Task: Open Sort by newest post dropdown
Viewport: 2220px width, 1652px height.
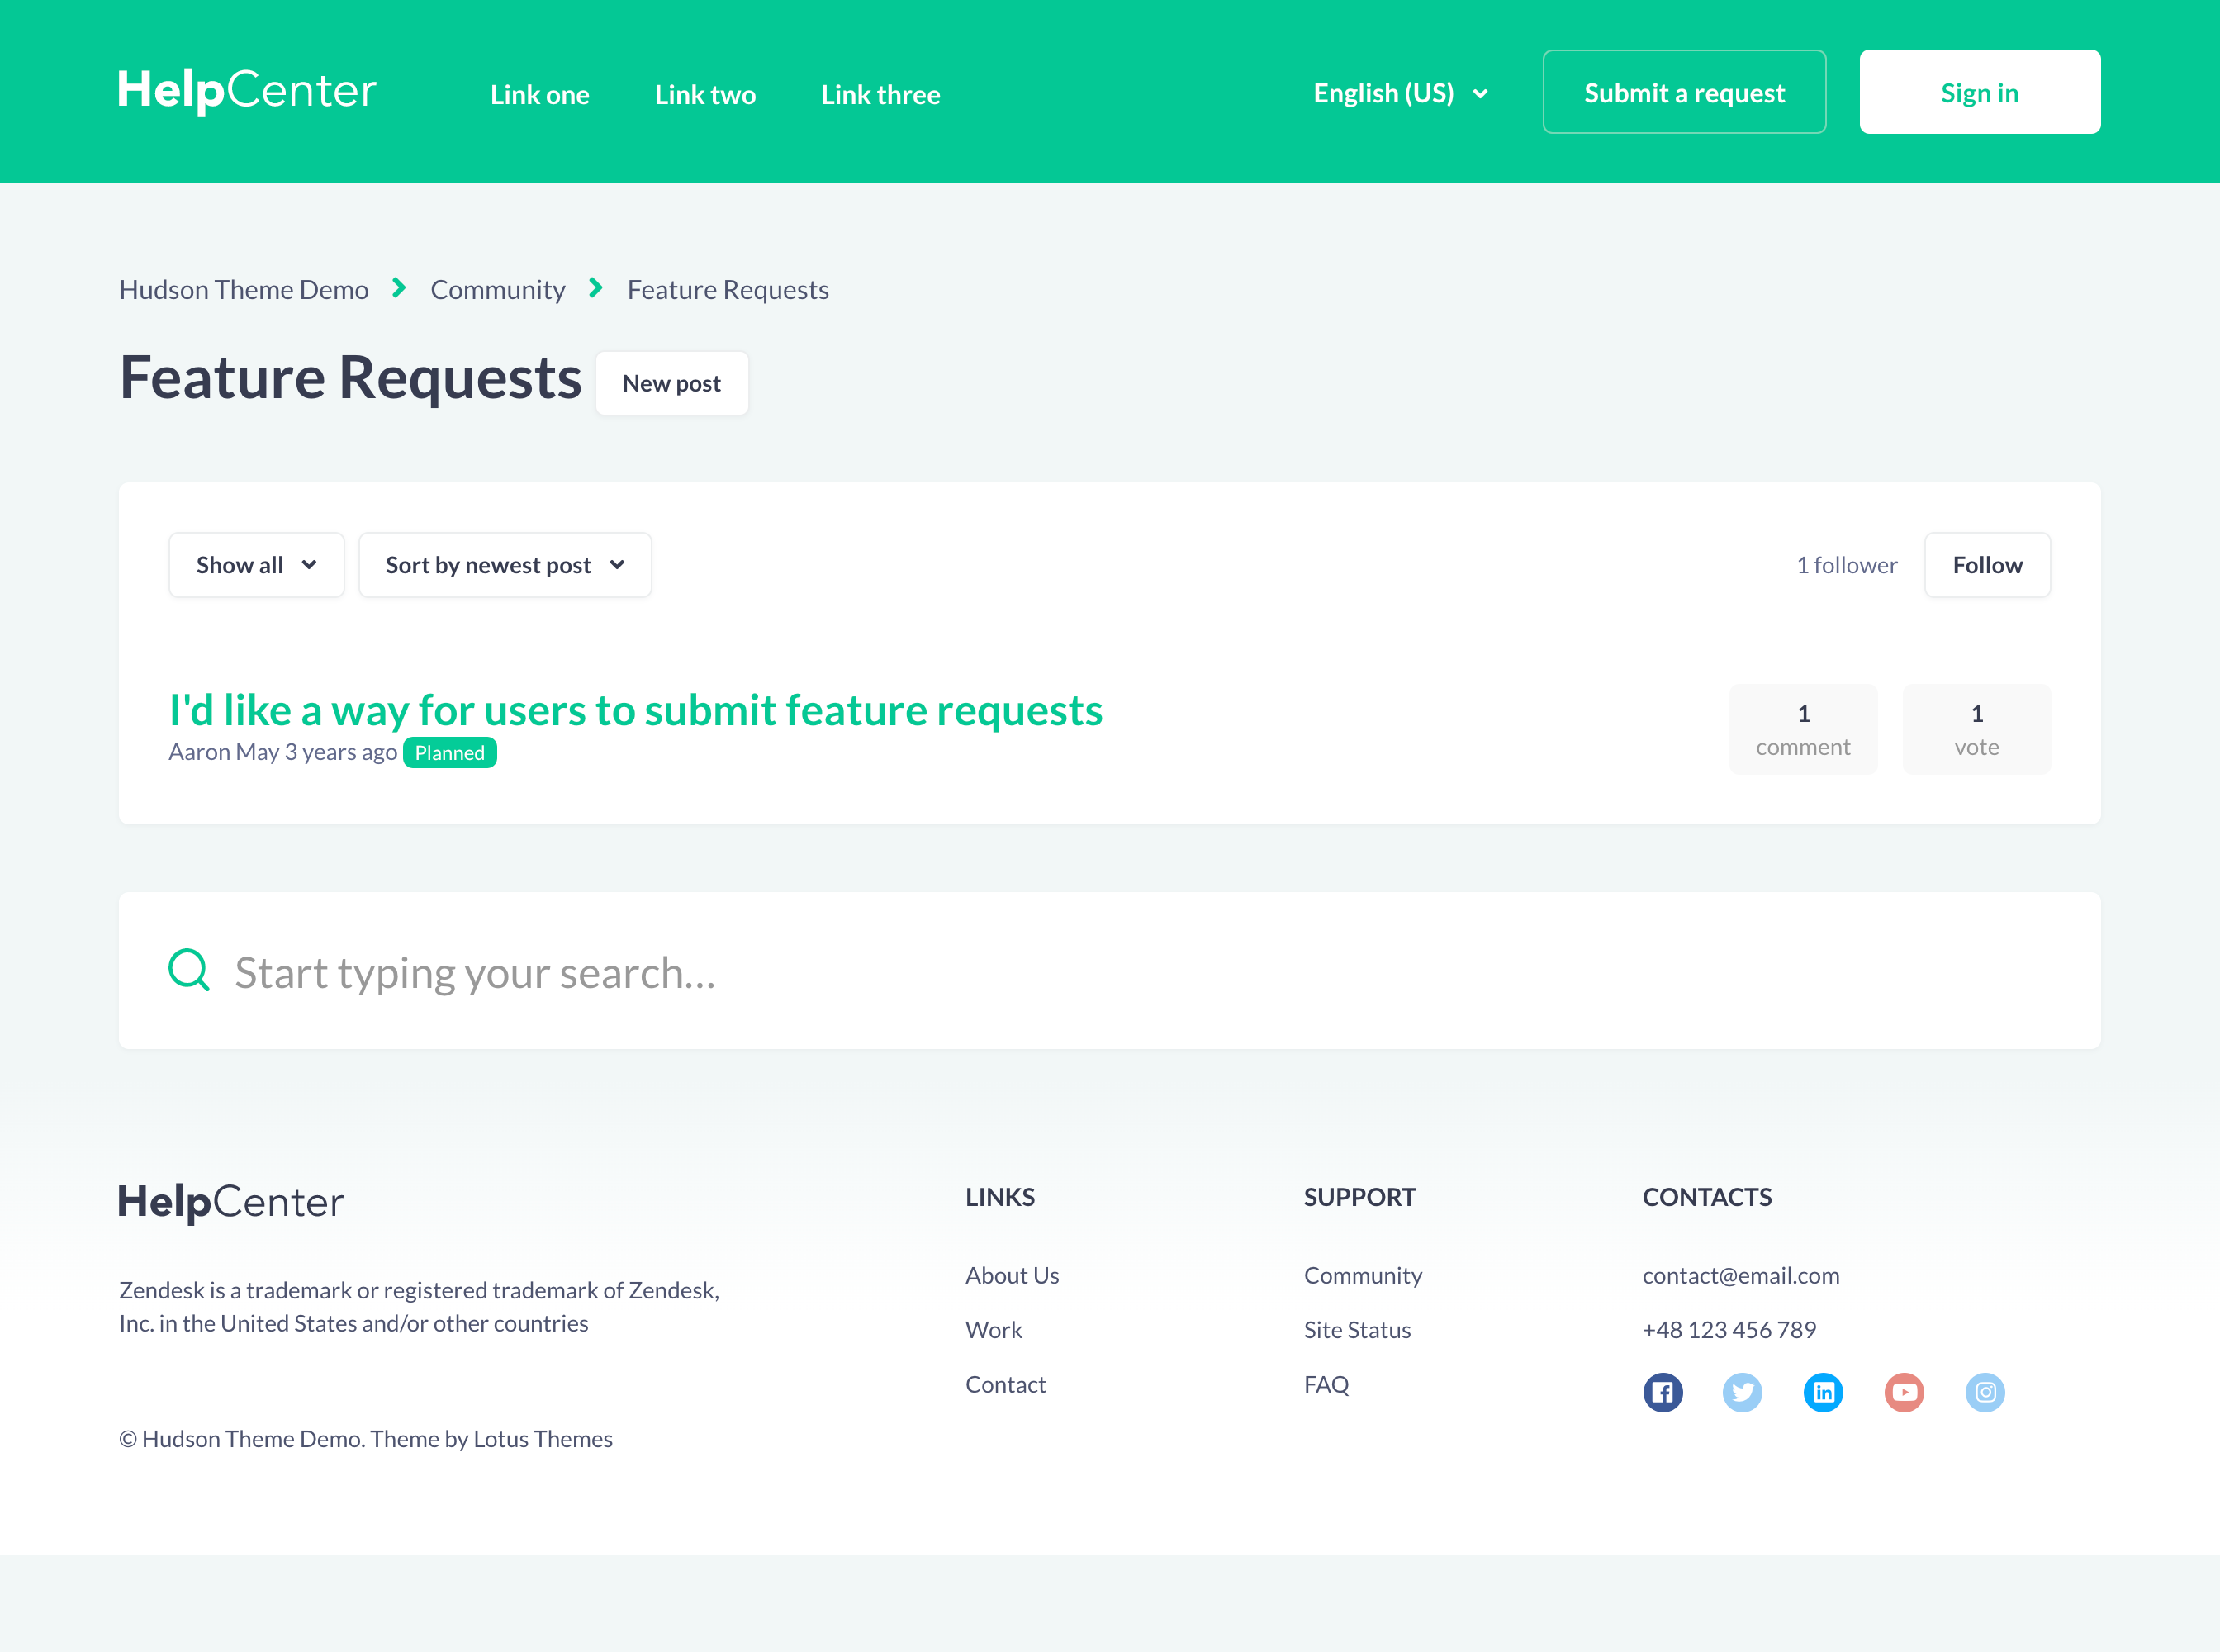Action: coord(505,565)
